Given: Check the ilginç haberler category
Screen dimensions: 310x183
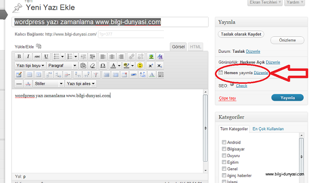Looking at the screenshot, I should point(224,175).
